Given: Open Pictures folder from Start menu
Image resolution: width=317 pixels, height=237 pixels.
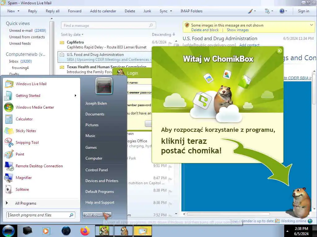Looking at the screenshot, I should [92, 125].
